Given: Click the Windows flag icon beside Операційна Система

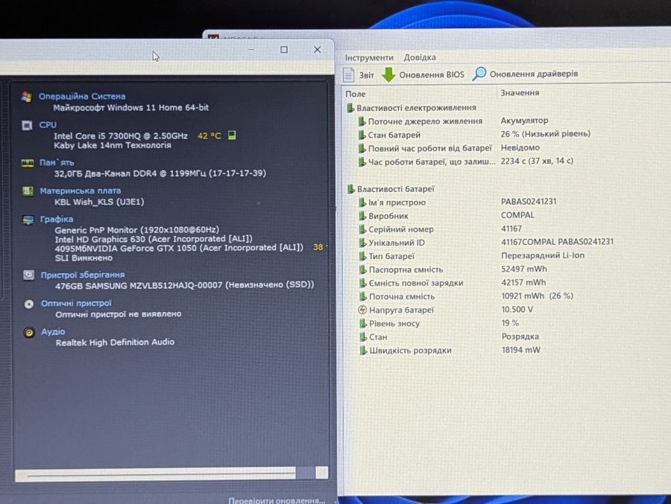Looking at the screenshot, I should (27, 97).
